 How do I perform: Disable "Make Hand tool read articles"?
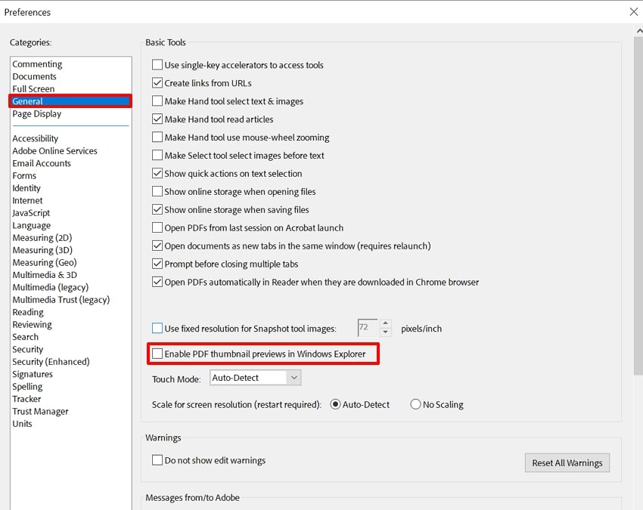coord(157,119)
